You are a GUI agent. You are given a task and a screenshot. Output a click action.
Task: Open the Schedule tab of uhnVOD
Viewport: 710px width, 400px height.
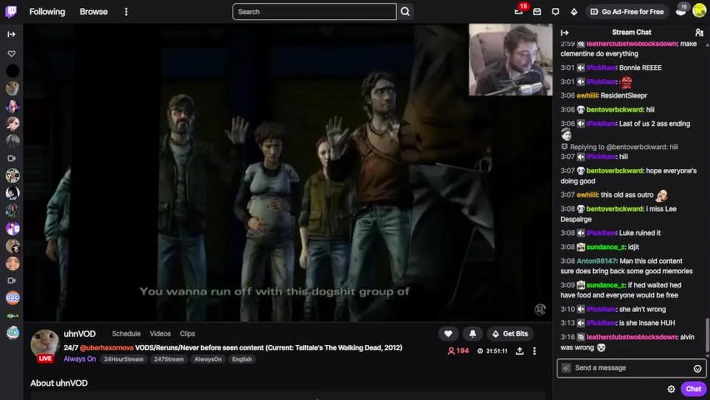click(x=126, y=334)
